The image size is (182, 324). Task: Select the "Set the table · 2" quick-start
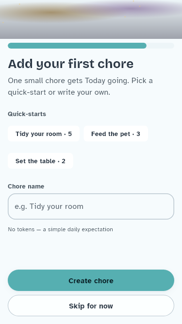(40, 161)
